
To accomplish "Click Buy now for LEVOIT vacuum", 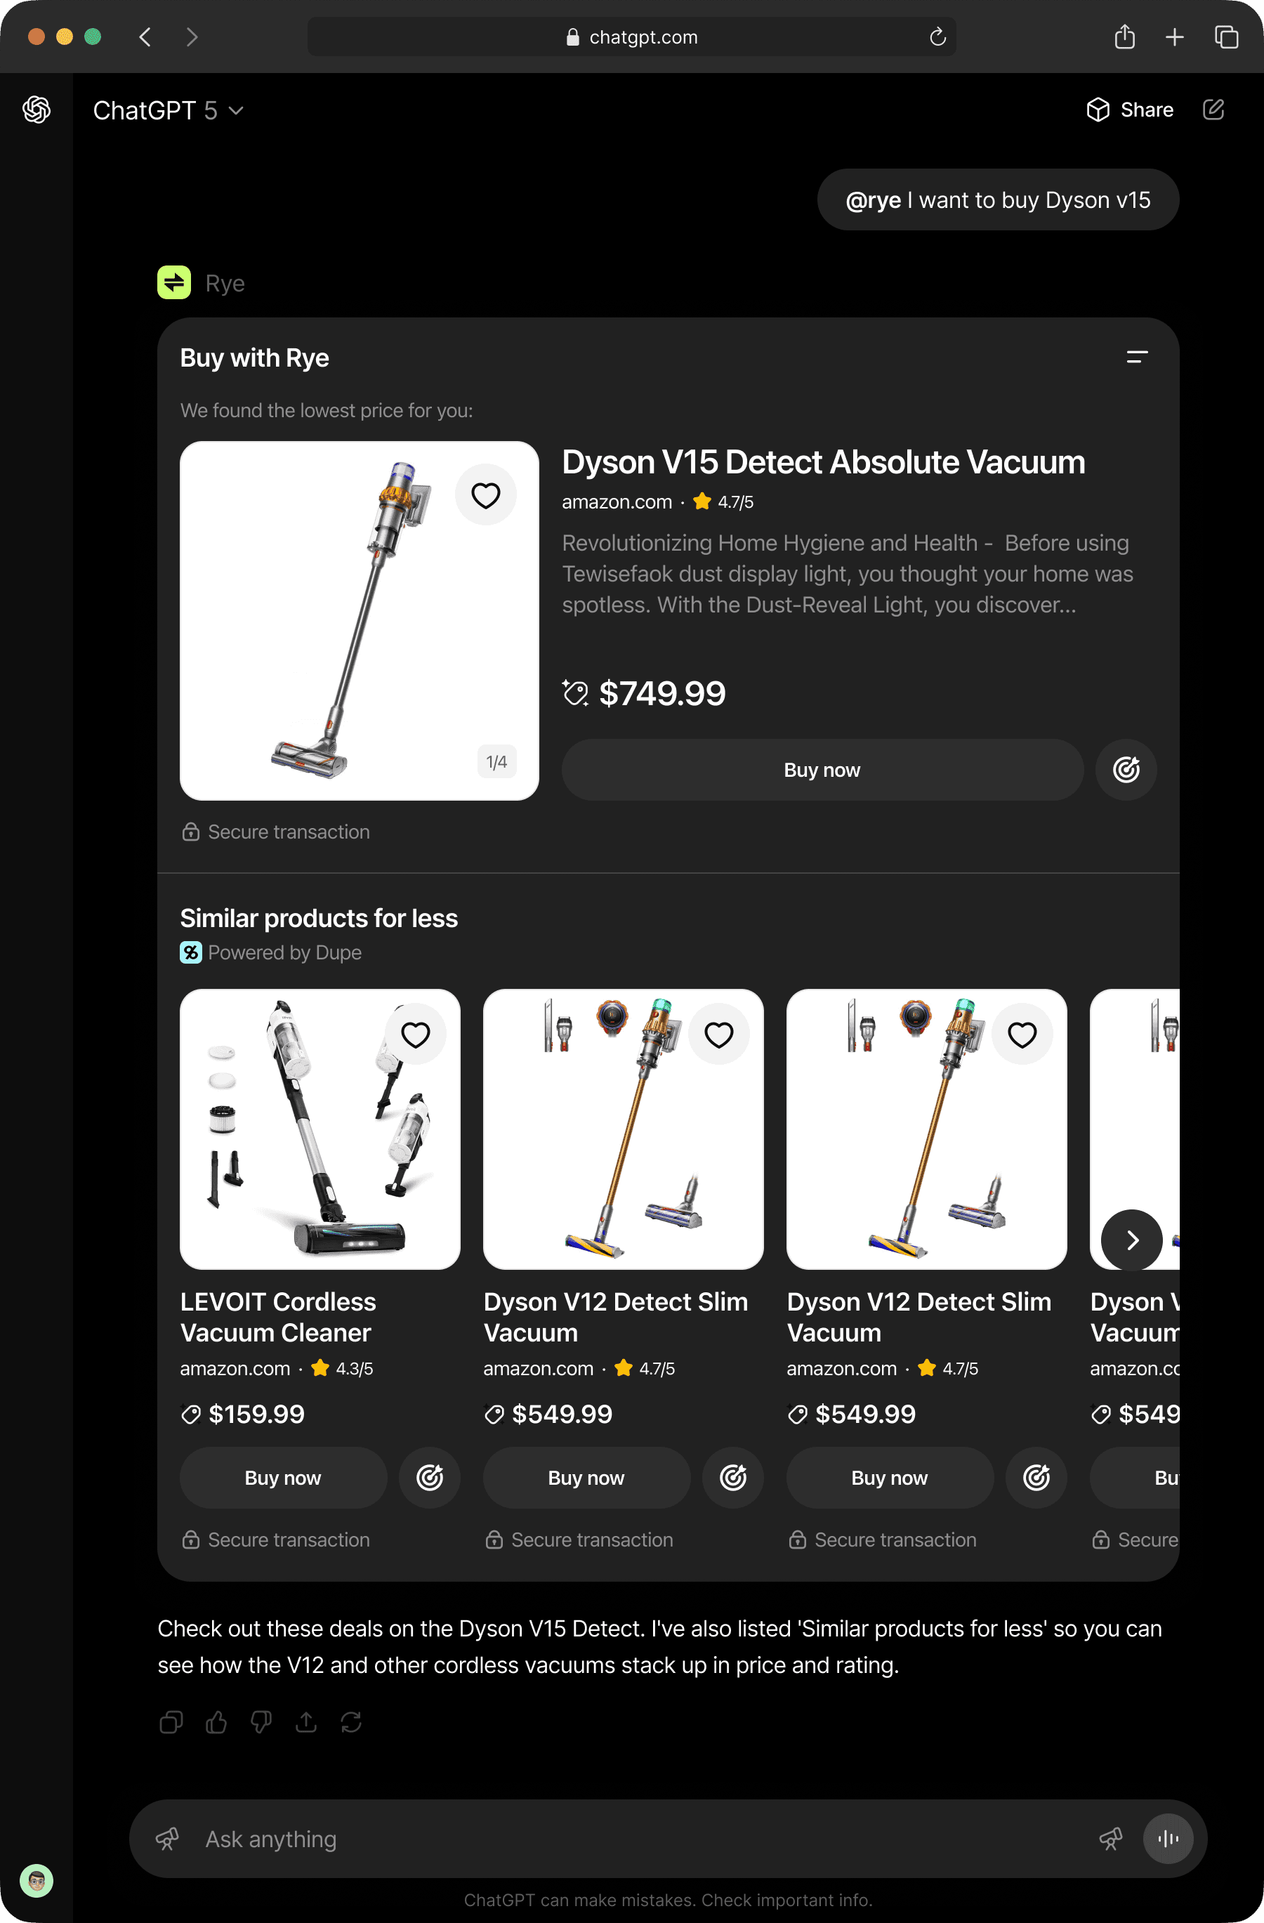I will [x=283, y=1477].
